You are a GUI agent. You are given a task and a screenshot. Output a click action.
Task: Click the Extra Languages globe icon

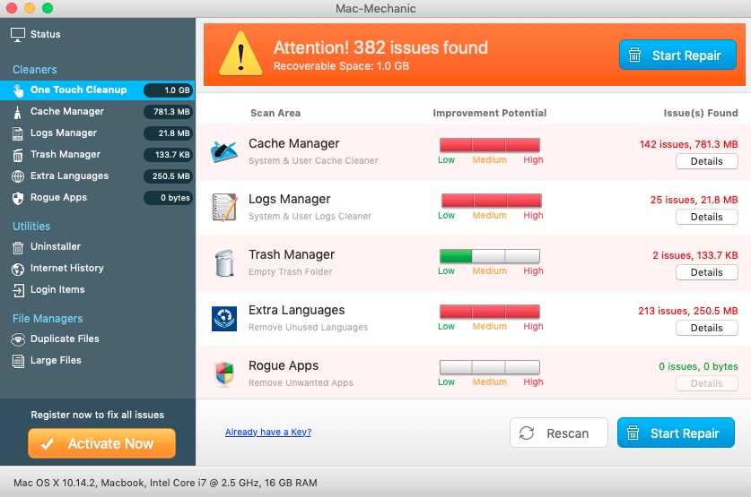coord(223,318)
